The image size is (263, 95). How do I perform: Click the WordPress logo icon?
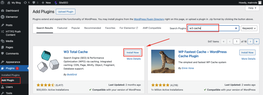[3, 3]
